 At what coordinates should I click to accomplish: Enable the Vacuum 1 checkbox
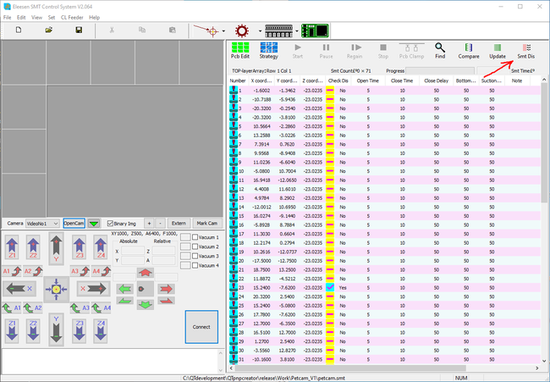[195, 237]
